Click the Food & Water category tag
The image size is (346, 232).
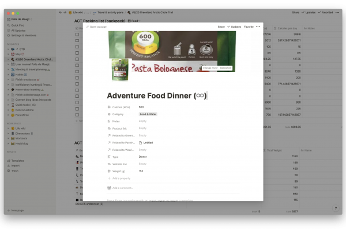[148, 114]
